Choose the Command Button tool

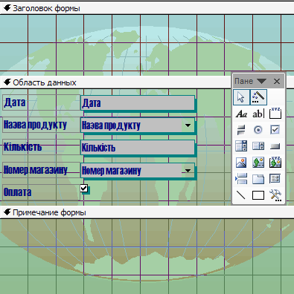click(x=275, y=146)
